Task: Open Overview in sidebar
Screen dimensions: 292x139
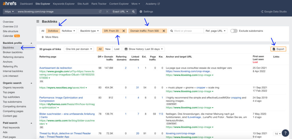Action: coord(8,22)
